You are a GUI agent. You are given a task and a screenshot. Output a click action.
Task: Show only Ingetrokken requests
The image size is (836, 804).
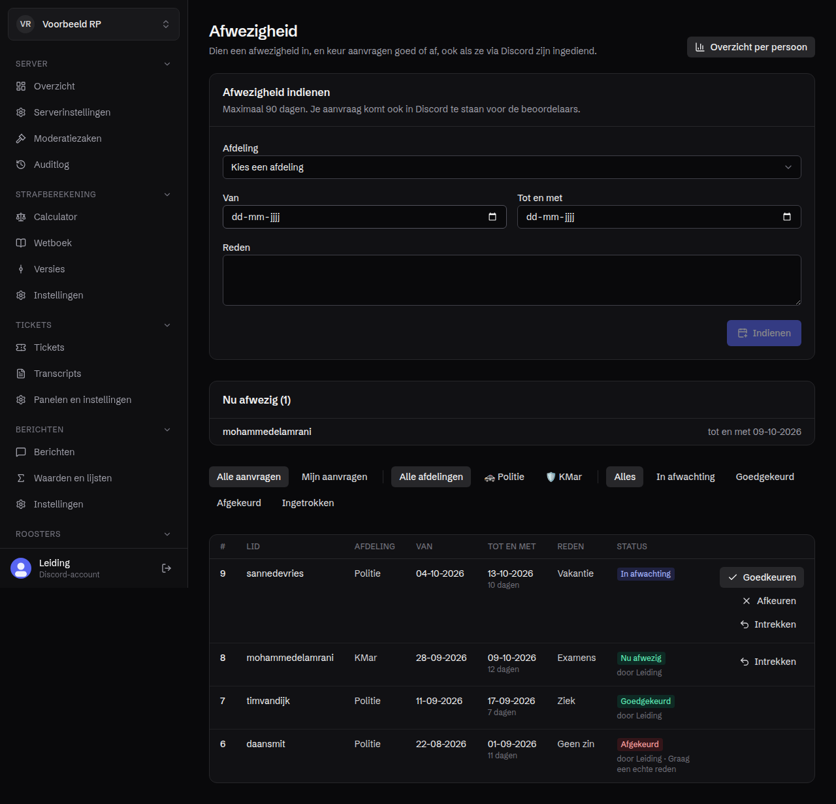(308, 503)
